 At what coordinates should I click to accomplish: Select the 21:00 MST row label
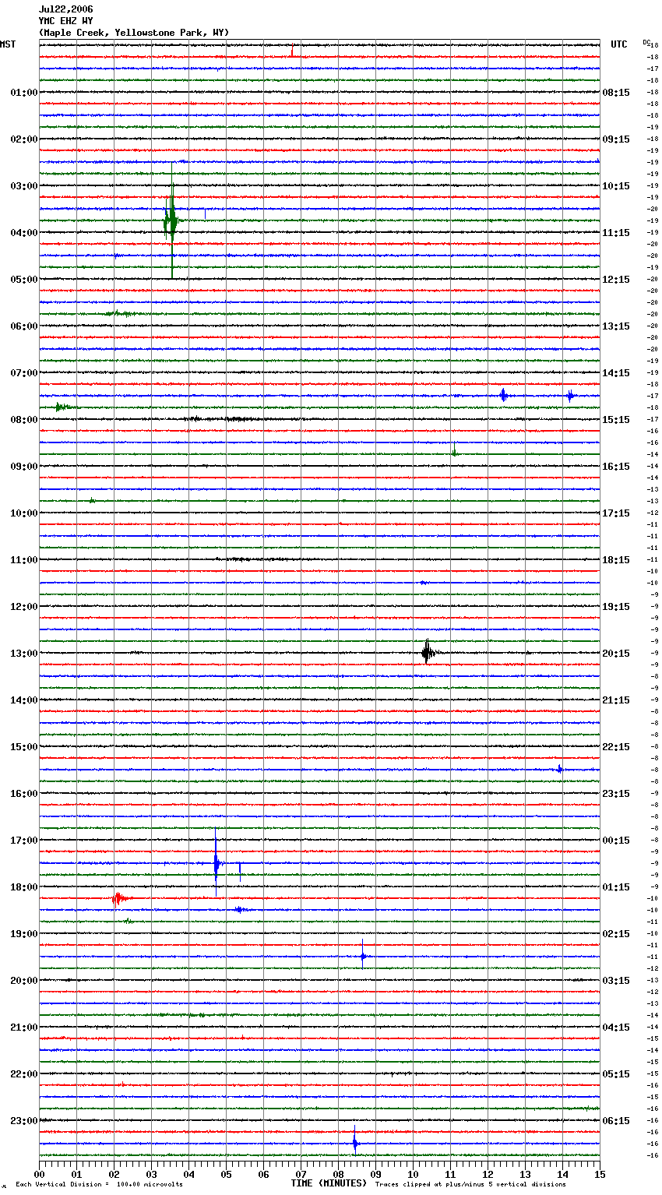[24, 1027]
